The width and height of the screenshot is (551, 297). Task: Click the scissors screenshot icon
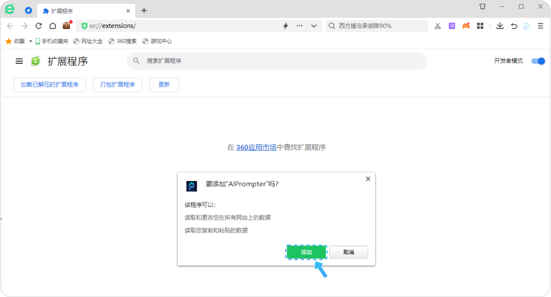tap(438, 26)
